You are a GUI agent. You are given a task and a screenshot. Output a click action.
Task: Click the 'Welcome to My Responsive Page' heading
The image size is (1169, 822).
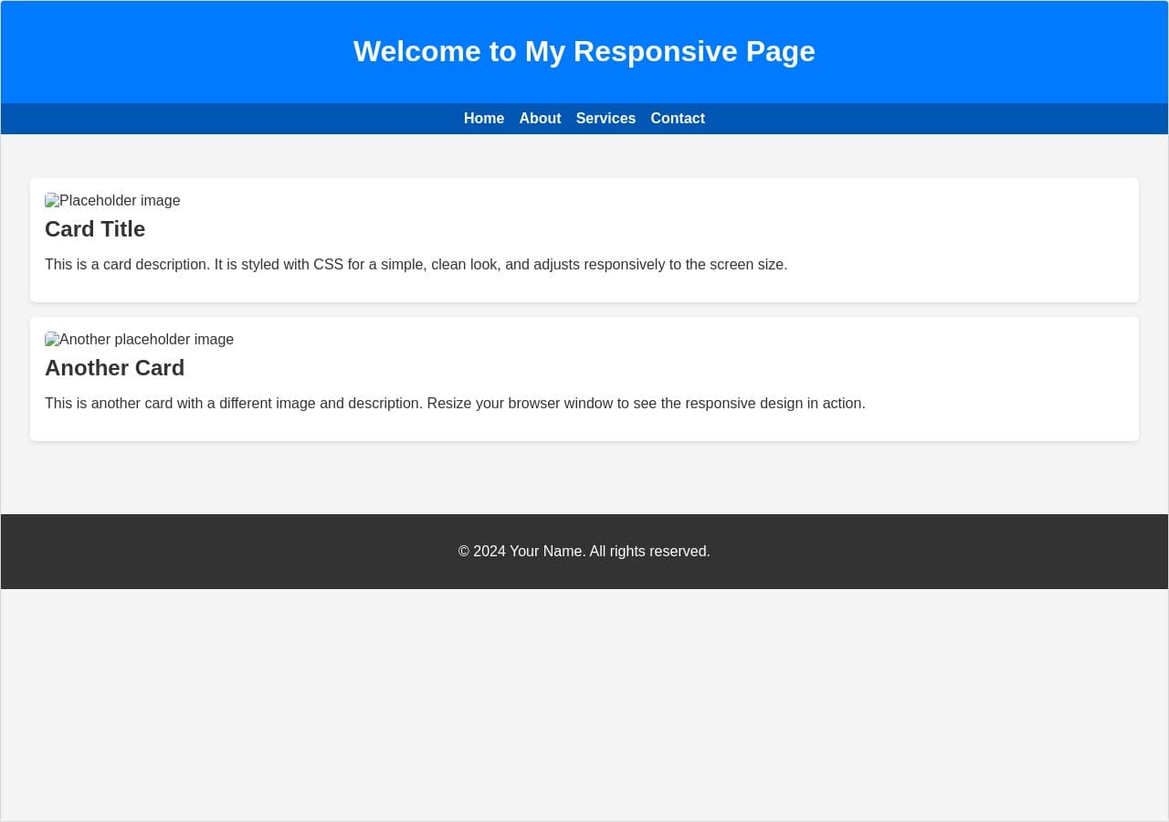coord(584,51)
